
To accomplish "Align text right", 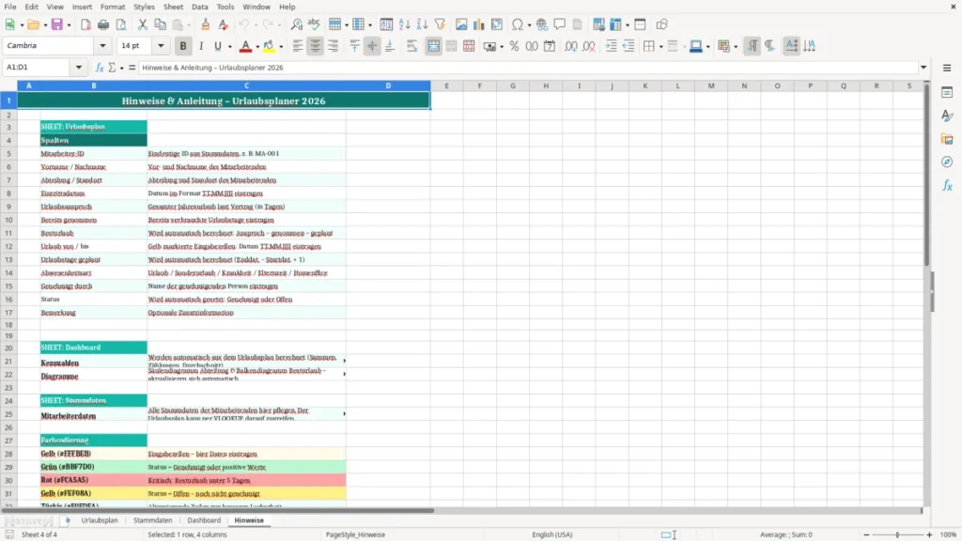I will pyautogui.click(x=334, y=46).
